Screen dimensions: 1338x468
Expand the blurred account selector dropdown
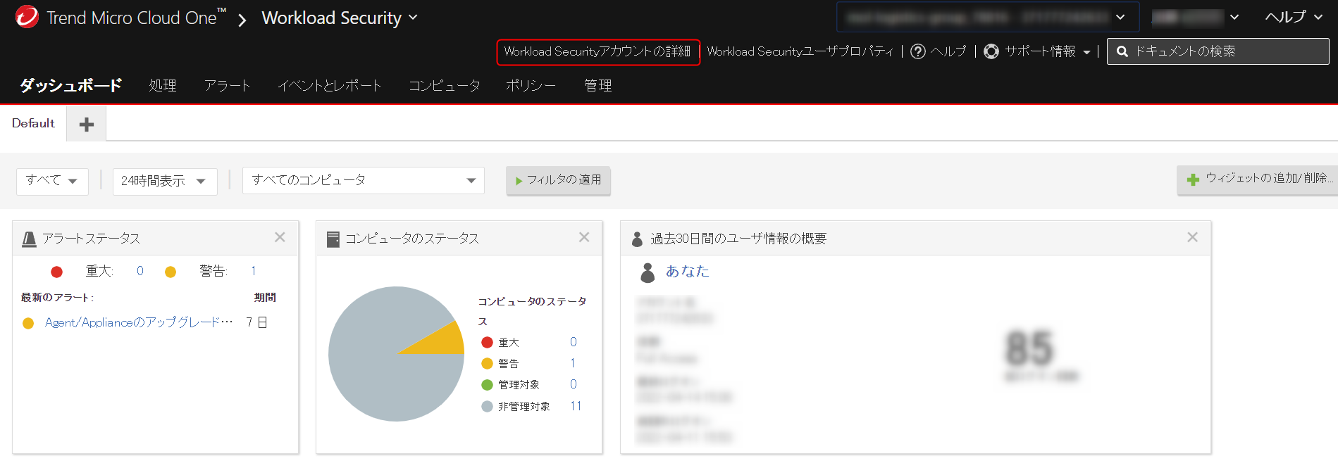(x=988, y=18)
